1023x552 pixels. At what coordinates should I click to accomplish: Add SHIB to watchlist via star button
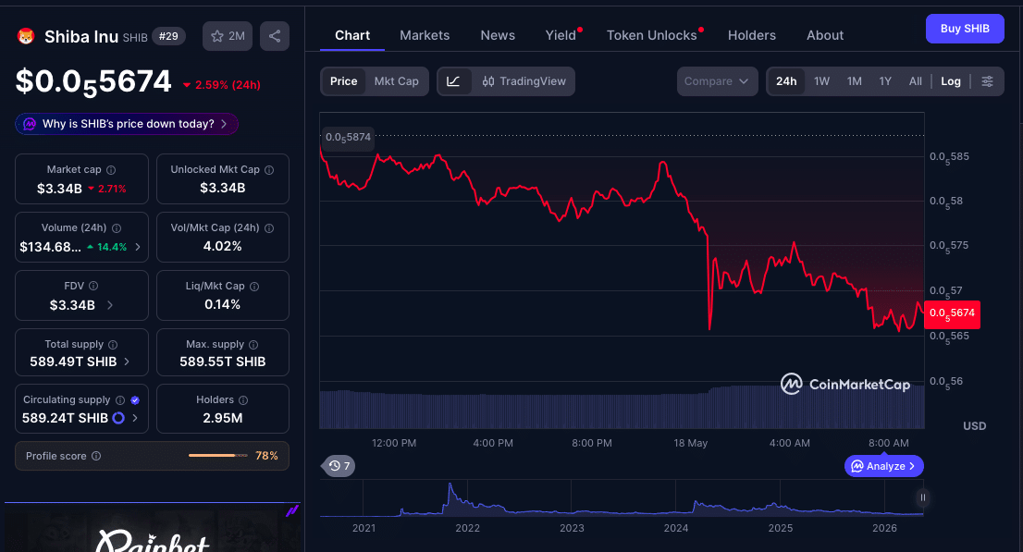(x=227, y=36)
